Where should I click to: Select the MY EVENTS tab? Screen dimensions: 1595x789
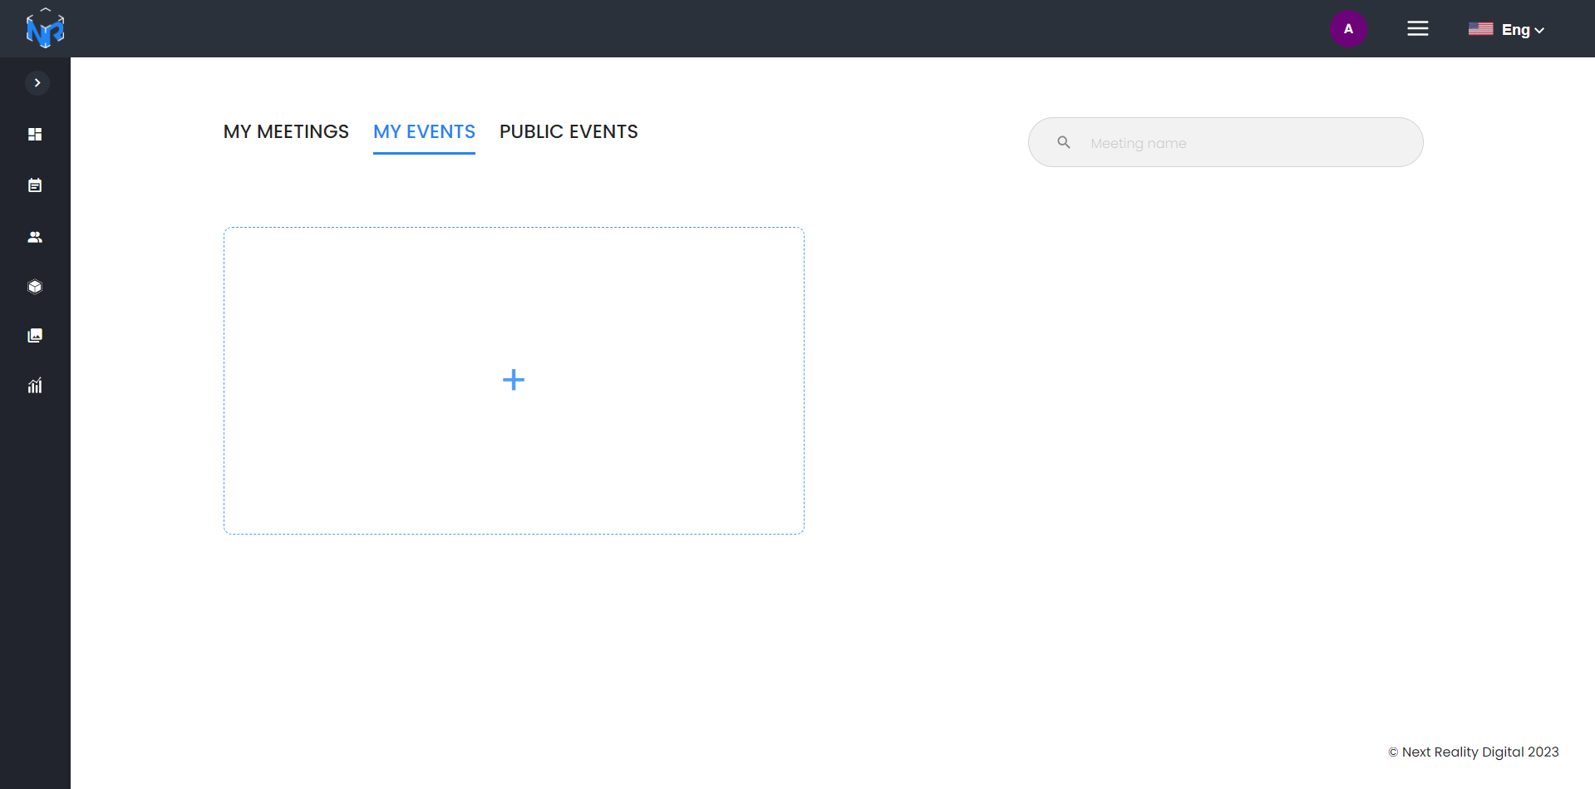(424, 131)
